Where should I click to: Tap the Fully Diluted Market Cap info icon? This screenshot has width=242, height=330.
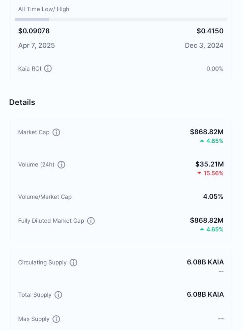click(x=91, y=221)
